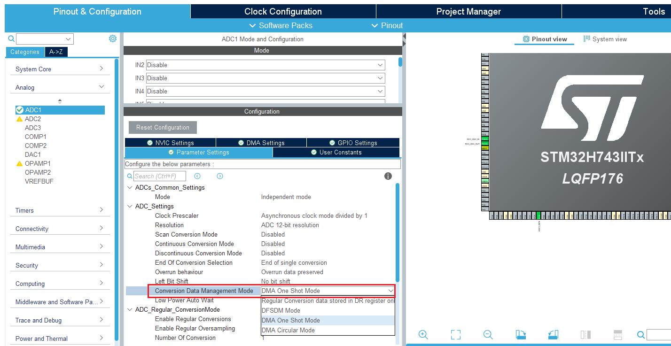Viewport: 671px width, 346px height.
Task: Zoom out of the pinout view
Action: click(x=488, y=335)
